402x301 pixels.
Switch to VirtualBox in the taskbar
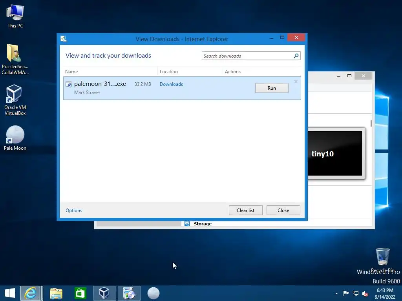(x=104, y=293)
